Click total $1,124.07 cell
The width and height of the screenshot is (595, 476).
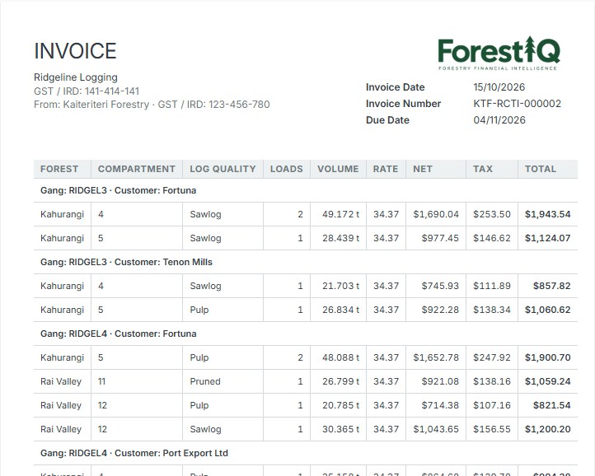coord(547,238)
